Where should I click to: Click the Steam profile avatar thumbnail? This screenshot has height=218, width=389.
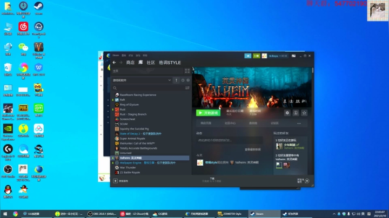point(264,56)
